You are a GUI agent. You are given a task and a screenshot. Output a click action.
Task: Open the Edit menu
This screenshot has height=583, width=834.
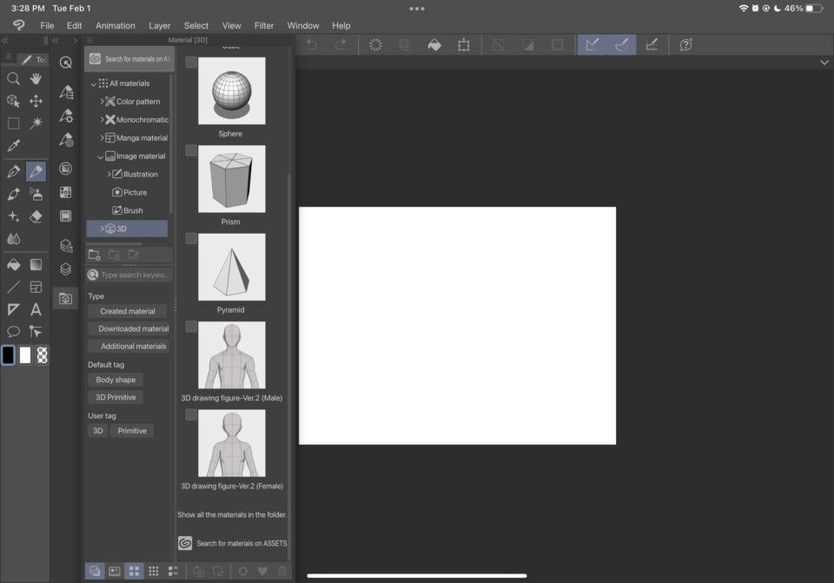[74, 25]
